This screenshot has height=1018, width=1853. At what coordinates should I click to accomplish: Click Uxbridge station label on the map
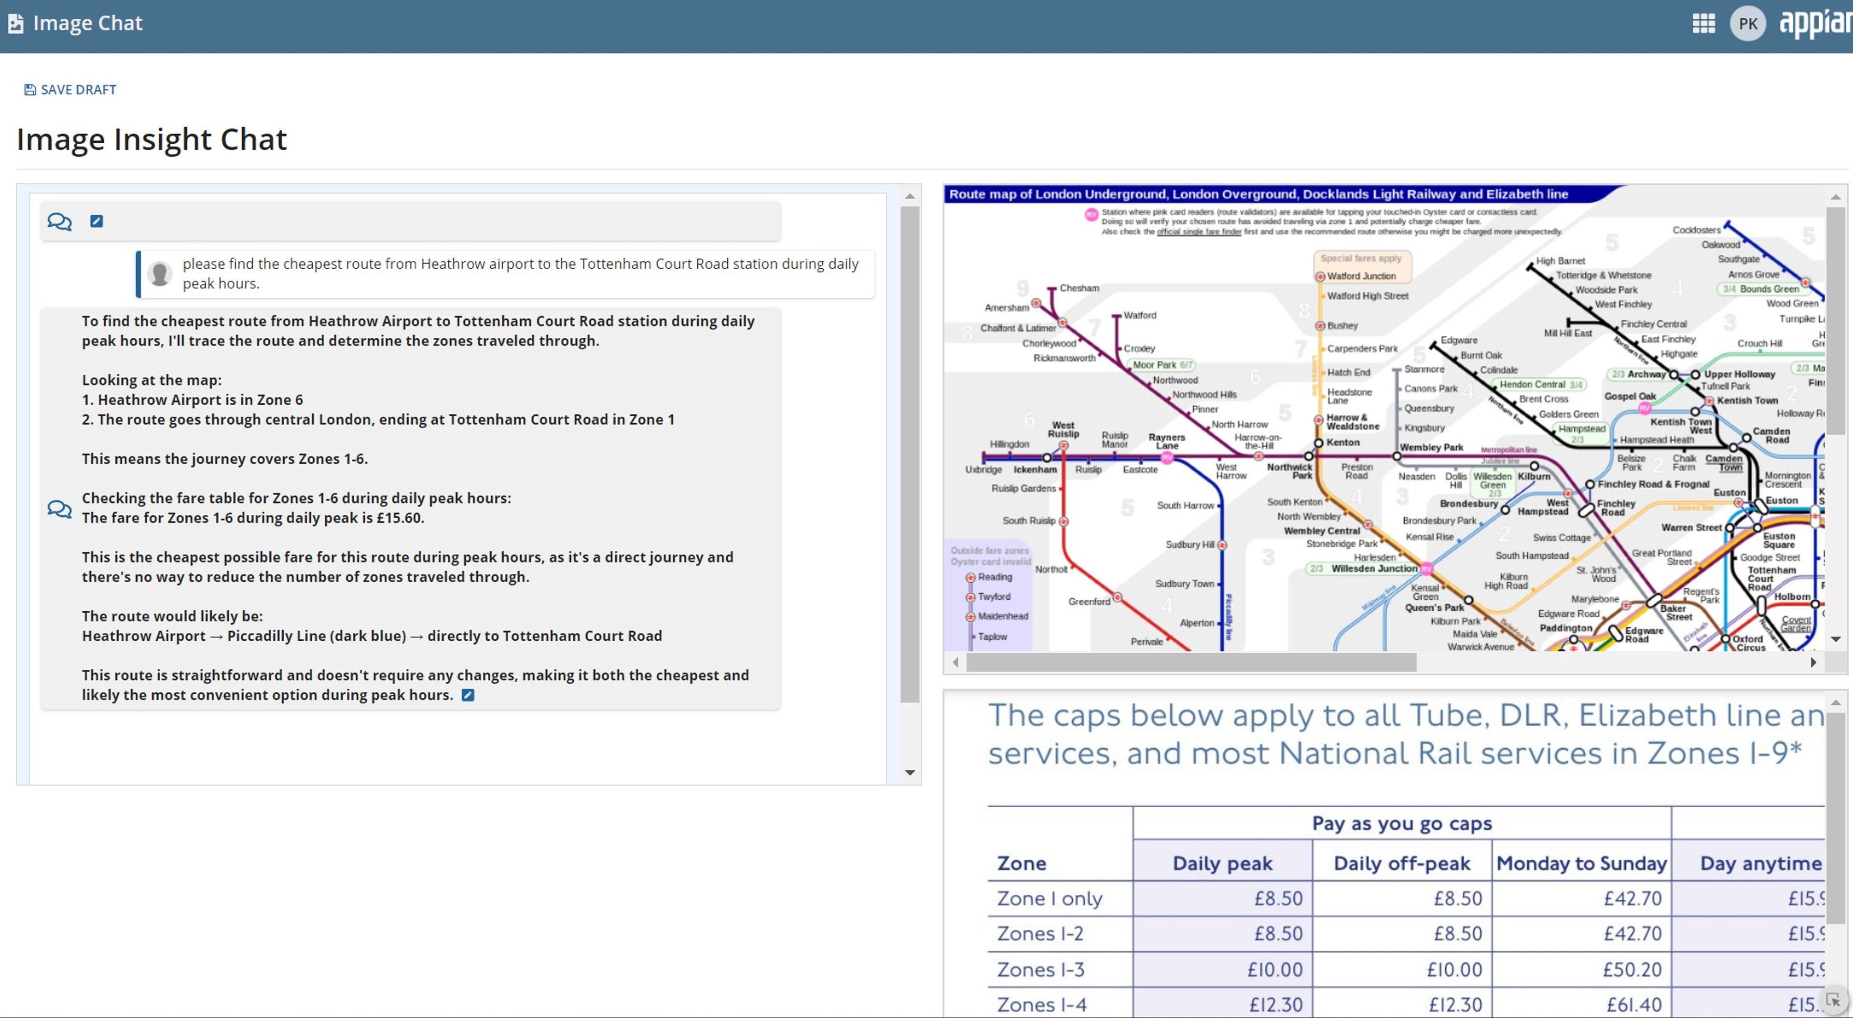(x=983, y=470)
